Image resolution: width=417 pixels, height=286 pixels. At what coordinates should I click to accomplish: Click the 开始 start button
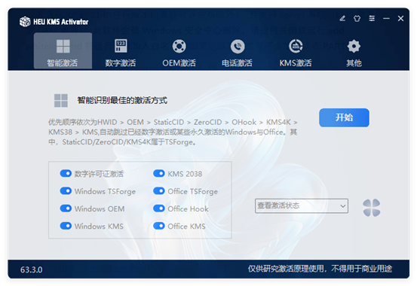tap(344, 117)
